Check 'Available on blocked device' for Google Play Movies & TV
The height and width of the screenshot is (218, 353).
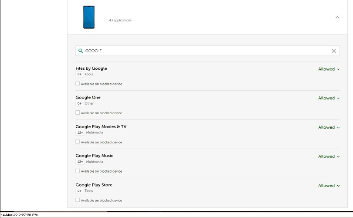pos(78,142)
